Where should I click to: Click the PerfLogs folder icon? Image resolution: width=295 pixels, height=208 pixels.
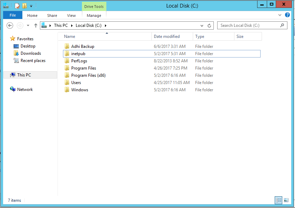(67, 61)
